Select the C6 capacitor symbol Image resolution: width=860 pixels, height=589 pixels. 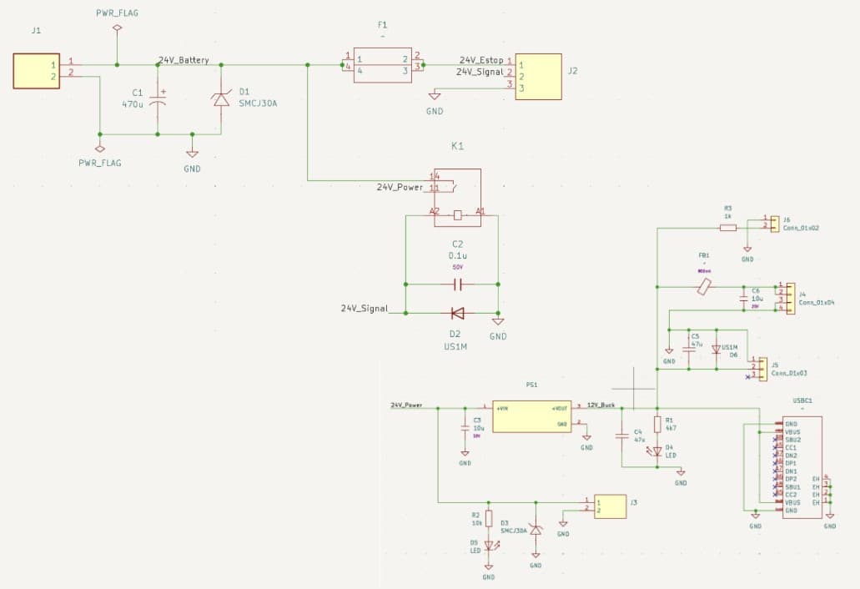click(x=743, y=299)
